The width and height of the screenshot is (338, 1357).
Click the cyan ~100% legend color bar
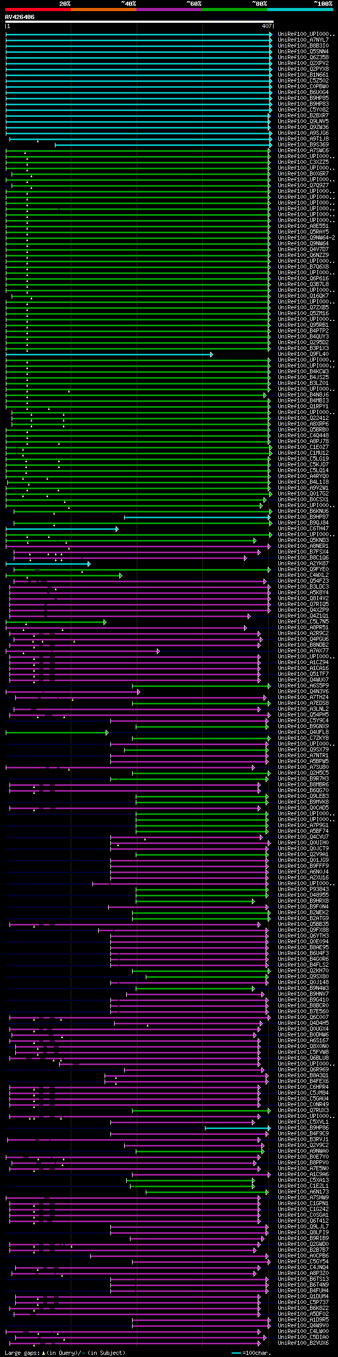pyautogui.click(x=300, y=10)
